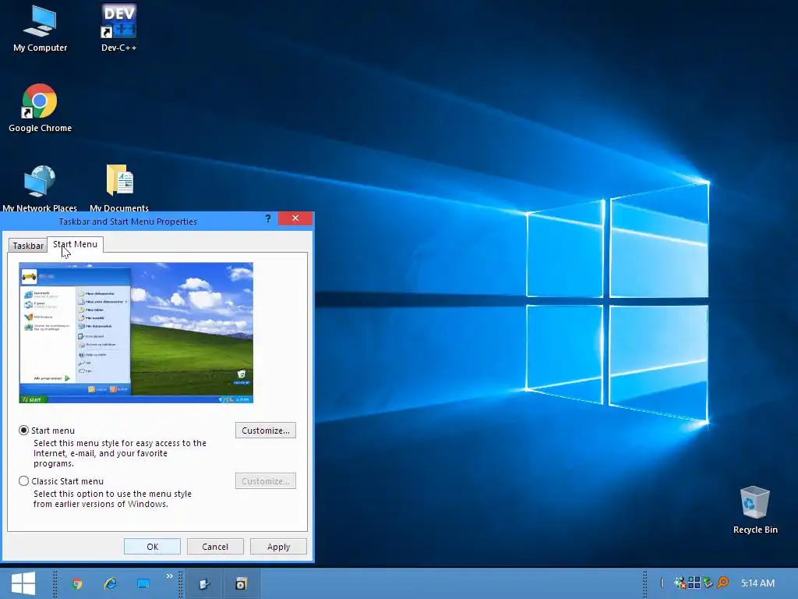Click the Show Desktop quick launch icon
Image resolution: width=798 pixels, height=599 pixels.
coord(143,583)
